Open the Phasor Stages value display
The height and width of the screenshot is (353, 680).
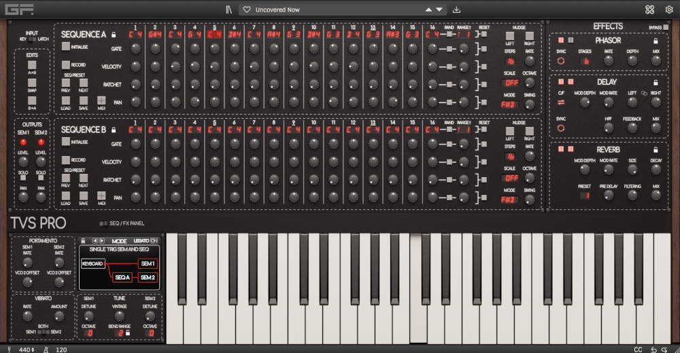585,61
